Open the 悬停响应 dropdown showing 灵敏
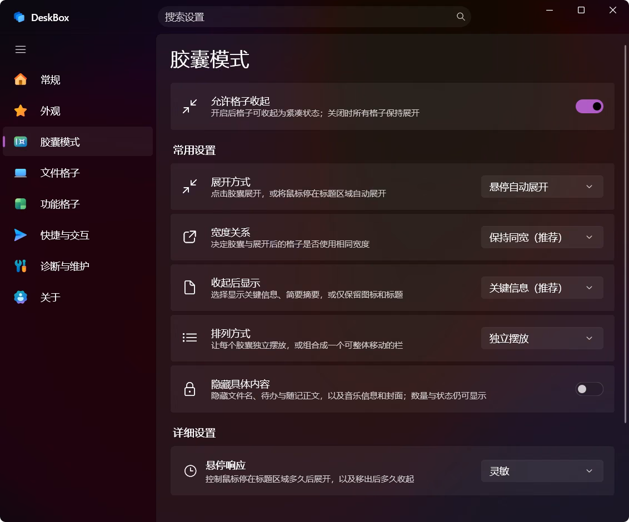The height and width of the screenshot is (522, 629). coord(542,471)
